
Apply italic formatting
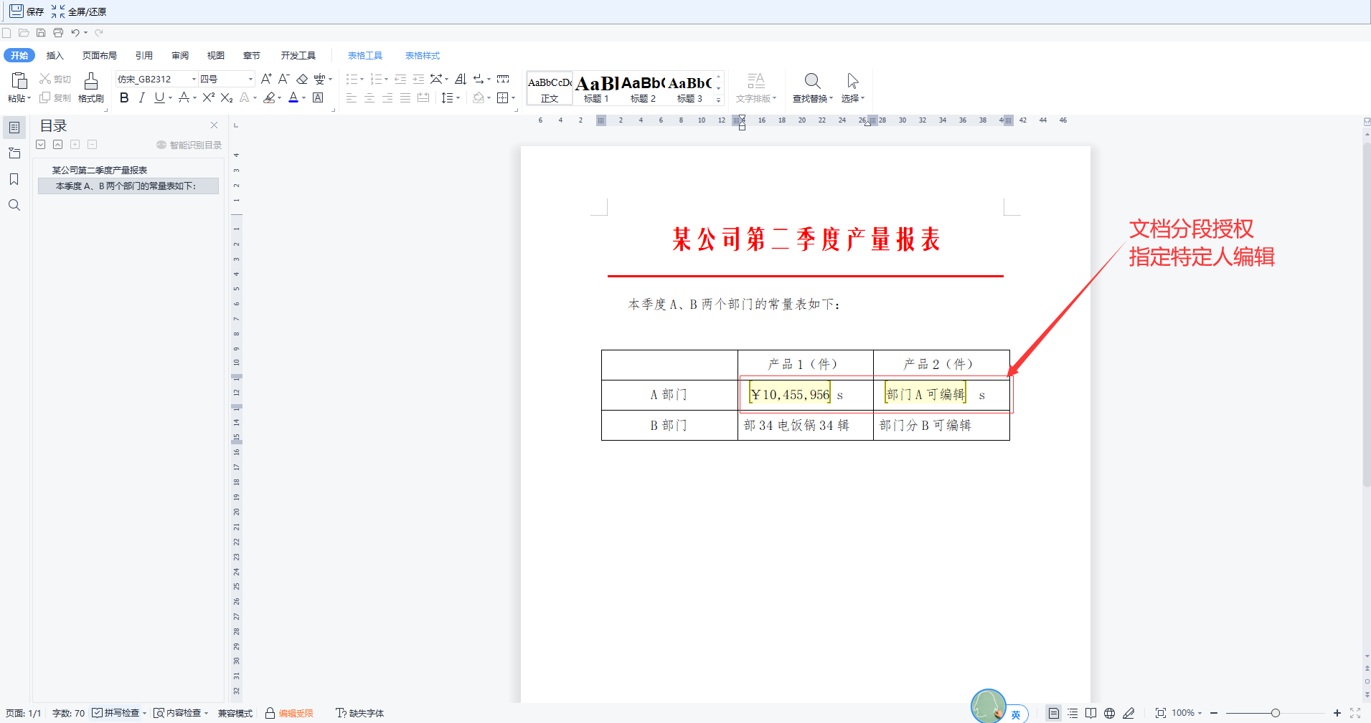coord(141,98)
